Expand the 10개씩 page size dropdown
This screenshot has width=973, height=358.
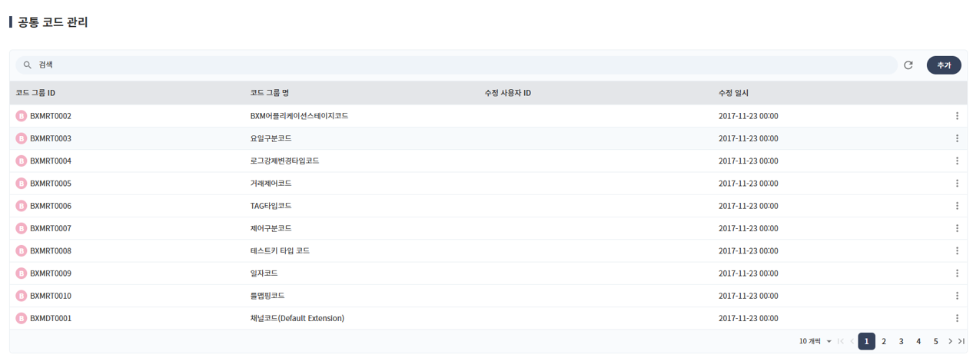click(x=815, y=341)
